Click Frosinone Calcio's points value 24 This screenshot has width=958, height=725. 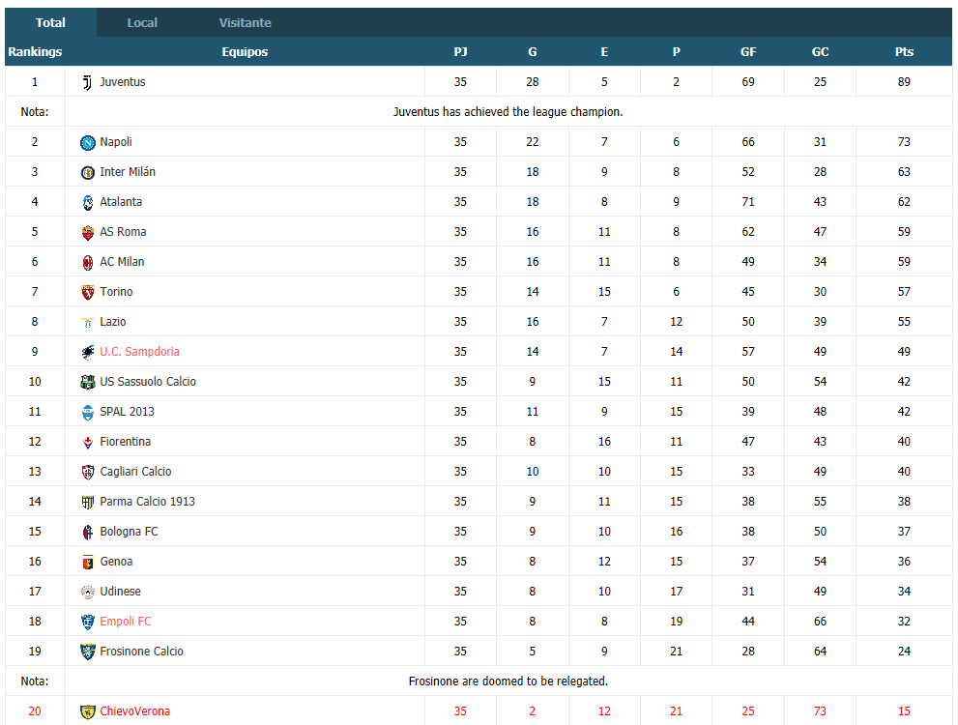904,652
